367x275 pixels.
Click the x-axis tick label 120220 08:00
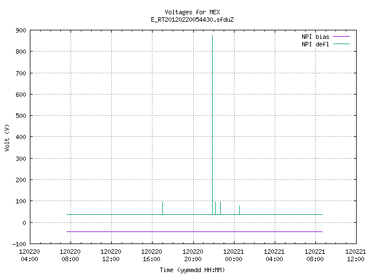[x=70, y=256]
